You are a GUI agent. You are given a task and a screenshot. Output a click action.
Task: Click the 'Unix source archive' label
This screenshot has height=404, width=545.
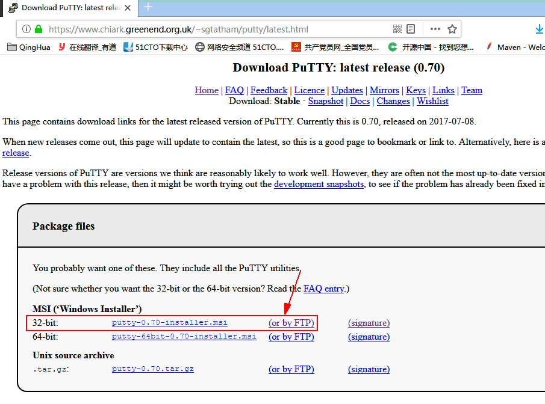tap(73, 355)
